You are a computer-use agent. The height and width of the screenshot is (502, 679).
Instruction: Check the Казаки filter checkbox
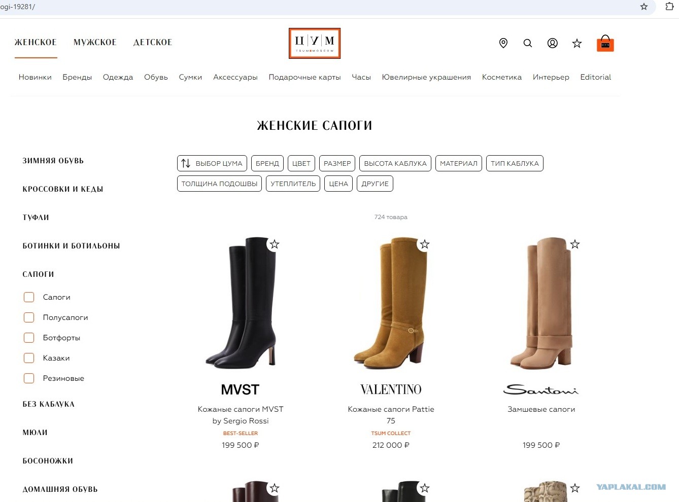pyautogui.click(x=29, y=358)
